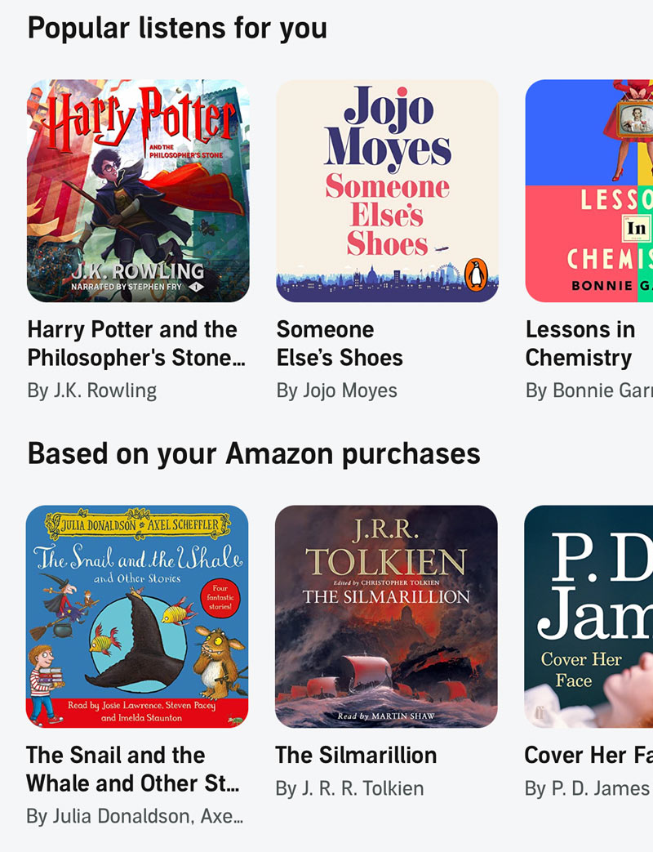Open the Lessons in Chemistry cover image
Screen dimensions: 653x852
pos(589,190)
